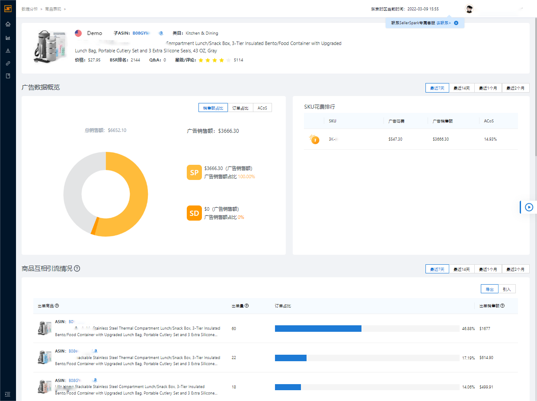Screen dimensions: 537x401
Task: Click the SellerSpark logo in sidebar
Action: (8, 8)
